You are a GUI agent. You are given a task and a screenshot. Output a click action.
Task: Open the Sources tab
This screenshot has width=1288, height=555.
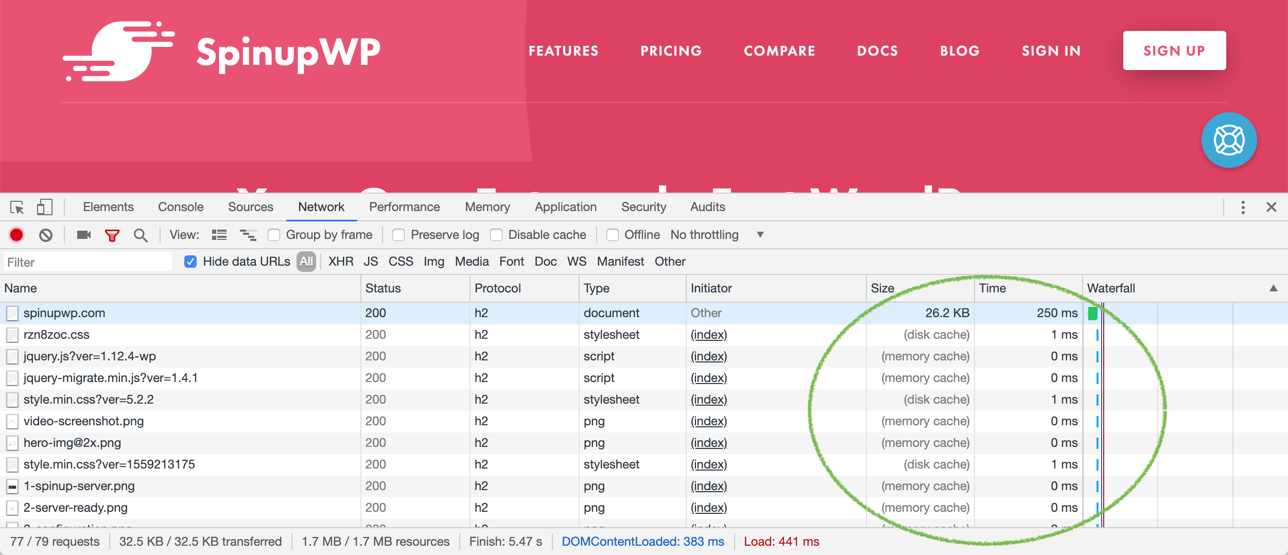click(251, 207)
